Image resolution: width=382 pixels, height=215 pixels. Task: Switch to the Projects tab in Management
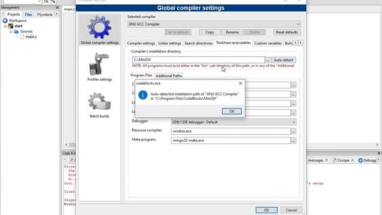tap(13, 14)
